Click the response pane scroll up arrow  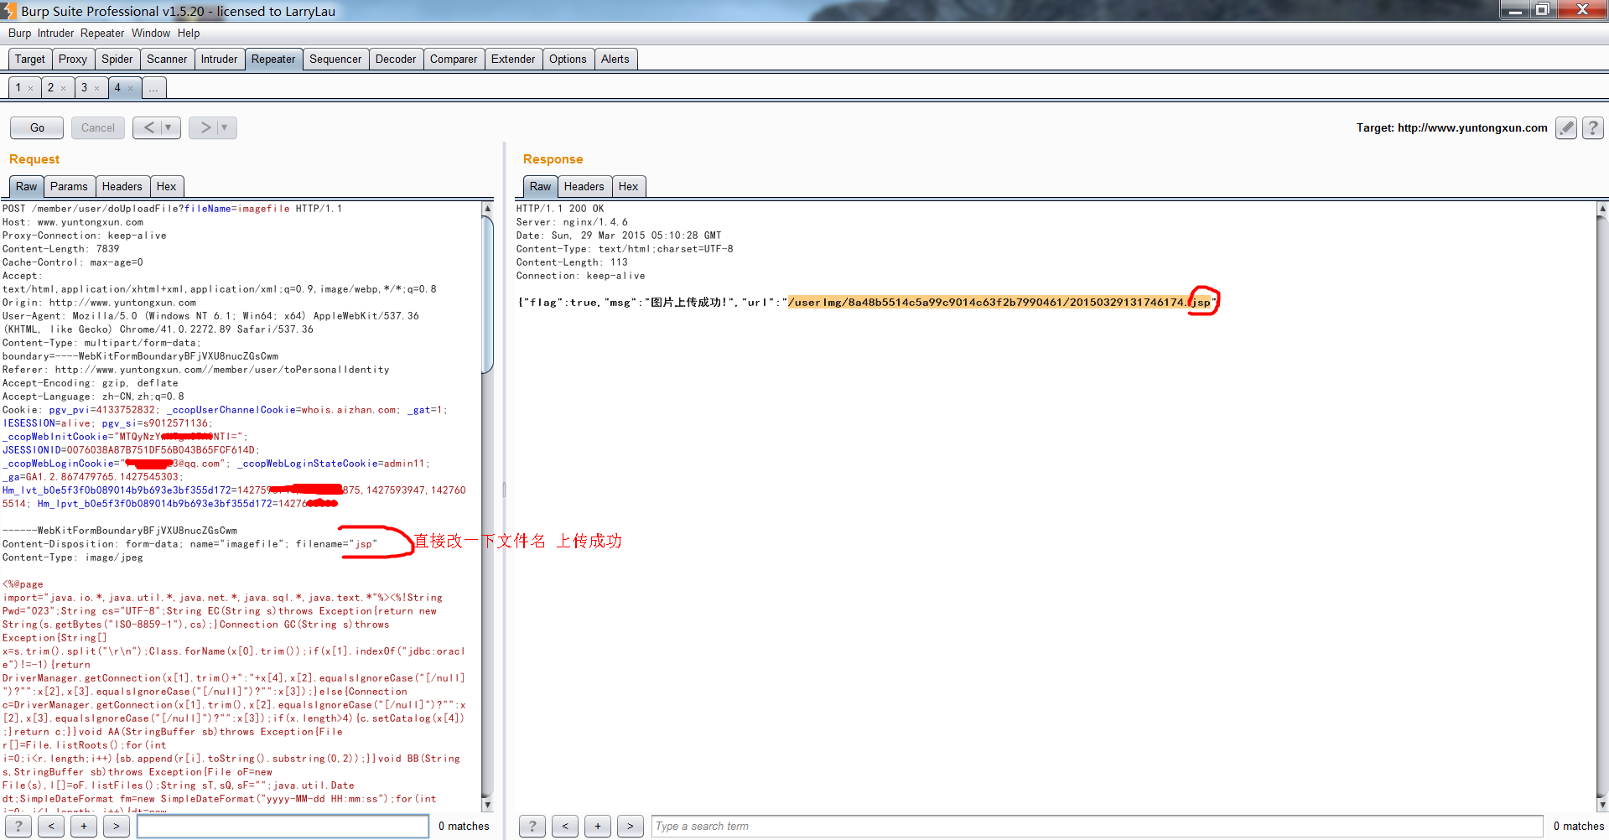click(x=1602, y=208)
